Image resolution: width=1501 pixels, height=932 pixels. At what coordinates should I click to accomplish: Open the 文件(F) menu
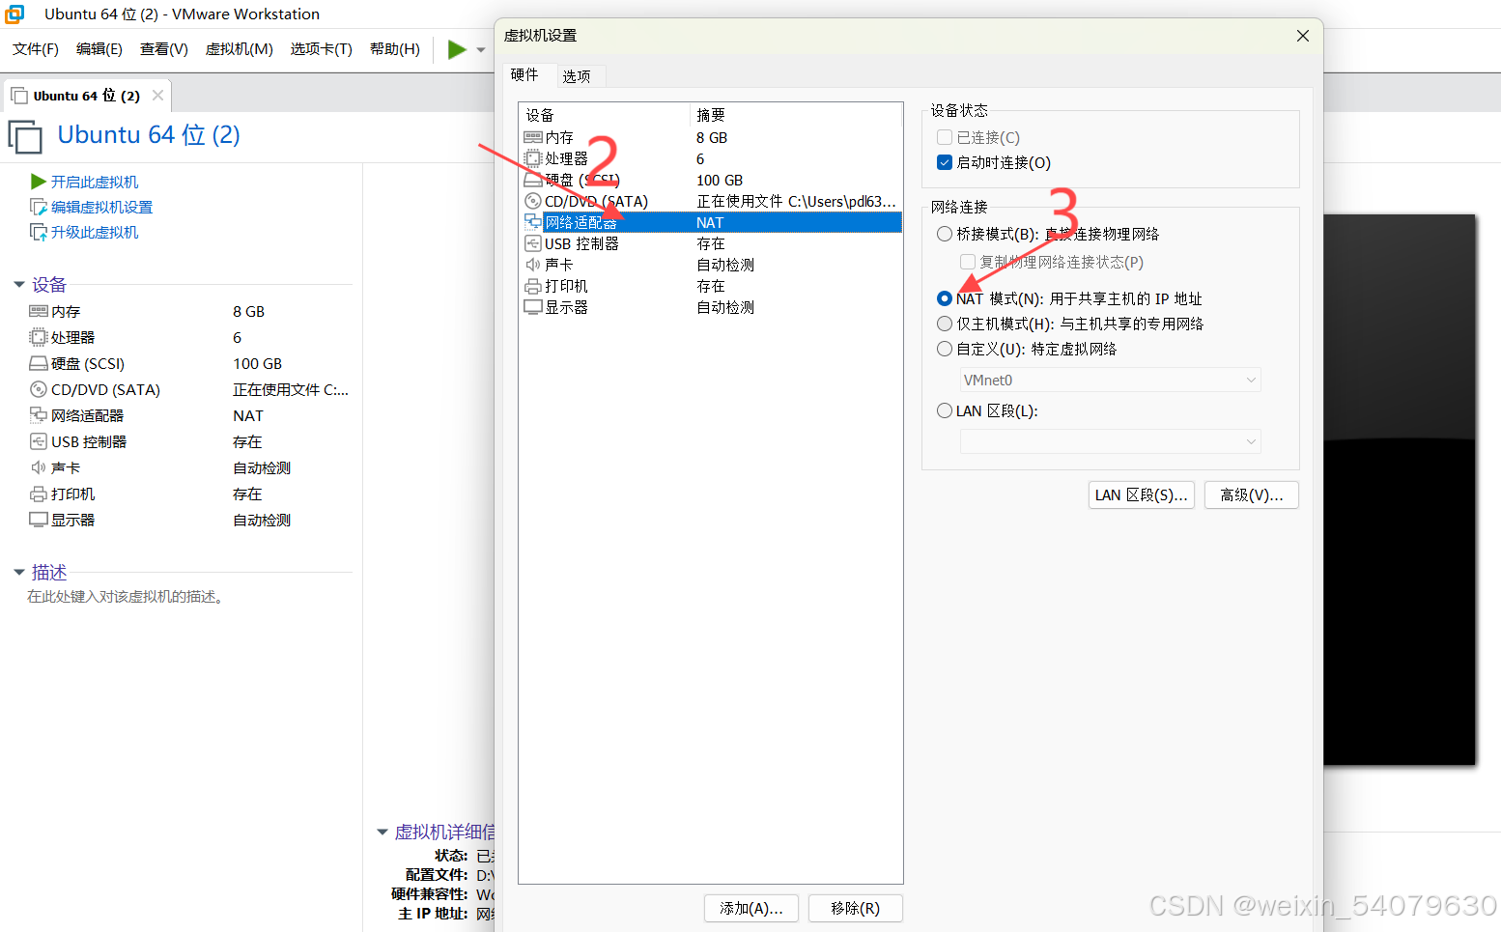click(x=36, y=49)
